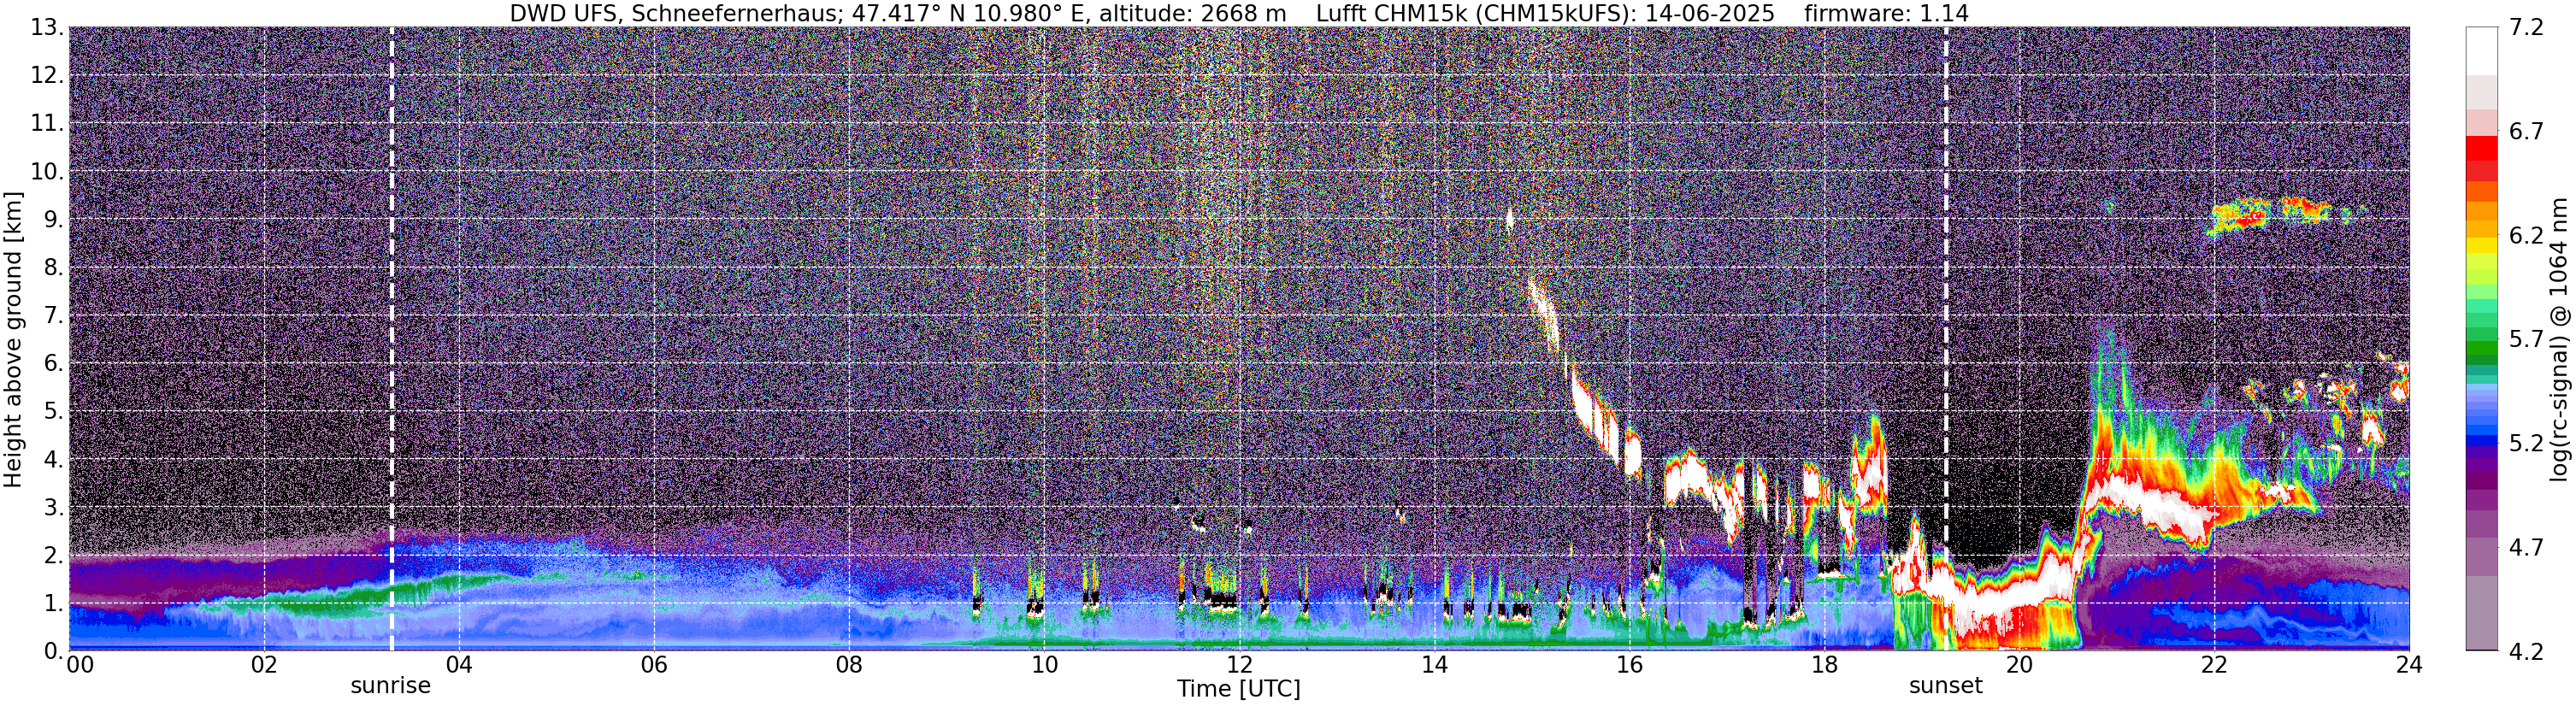The height and width of the screenshot is (706, 2576).
Task: Click the "13." height axis tick label
Action: [46, 28]
